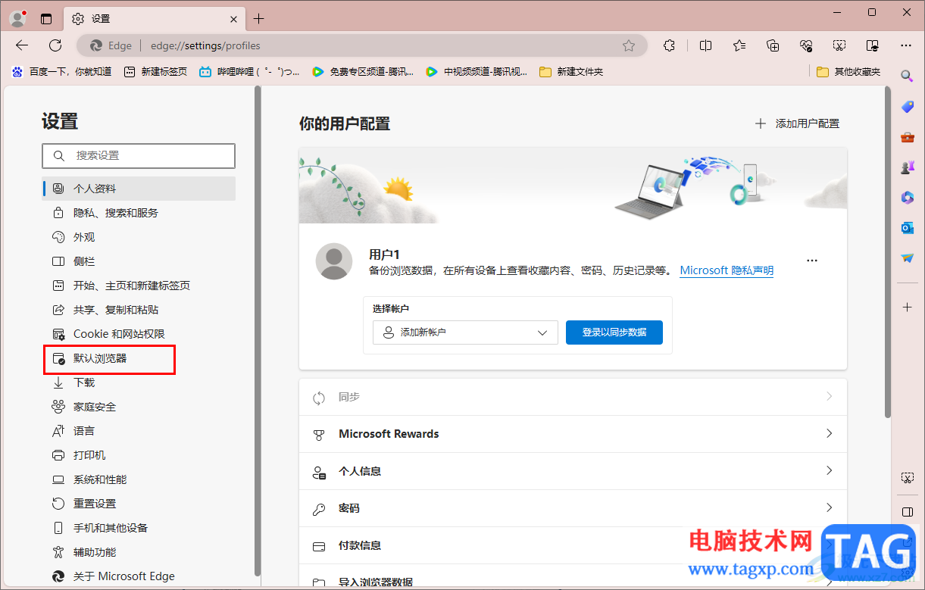
Task: Open the 打印机 settings section
Action: pos(139,455)
